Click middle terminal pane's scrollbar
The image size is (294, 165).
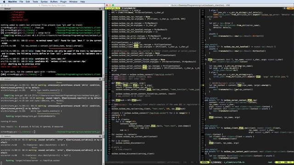pyautogui.click(x=103, y=107)
